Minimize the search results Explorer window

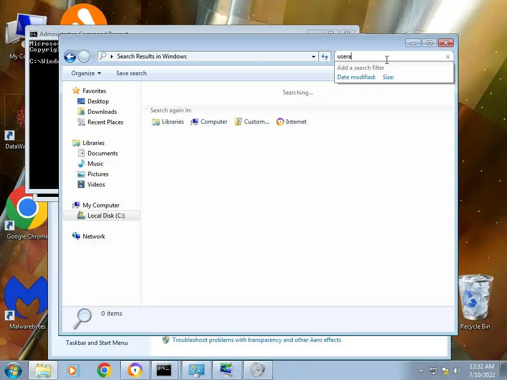tap(413, 43)
